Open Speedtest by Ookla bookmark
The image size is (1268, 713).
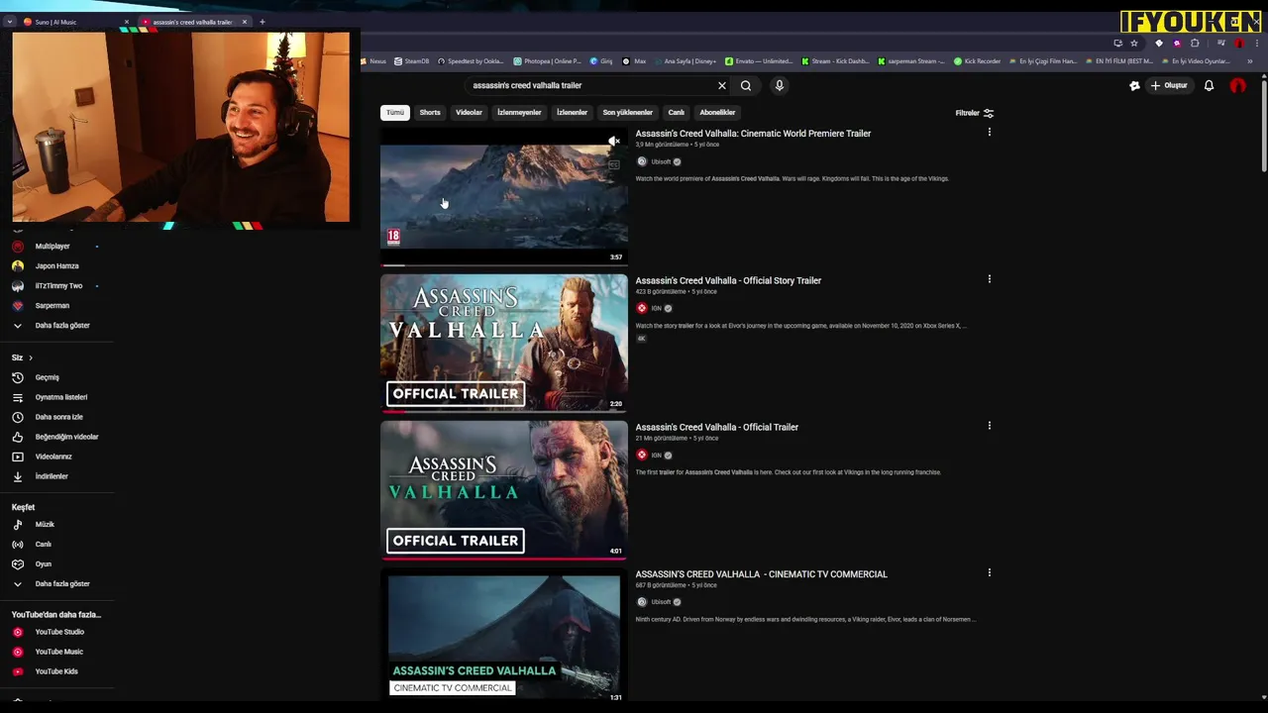point(471,61)
